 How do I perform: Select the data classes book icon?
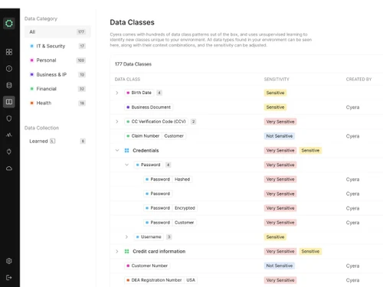click(x=9, y=102)
